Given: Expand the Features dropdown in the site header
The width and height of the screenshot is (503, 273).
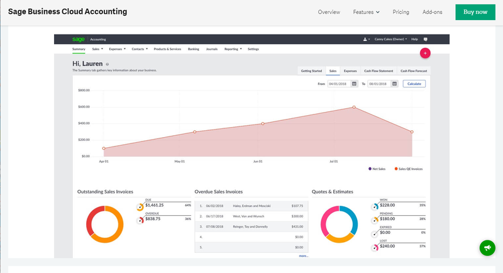Looking at the screenshot, I should point(366,12).
